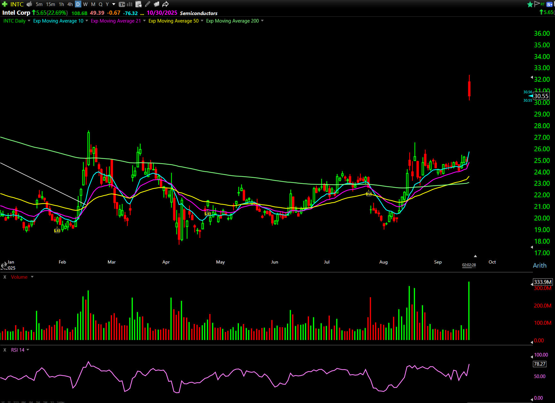Viewport: 555px width, 403px height.
Task: Click the share arrow icon
Action: (x=165, y=4)
